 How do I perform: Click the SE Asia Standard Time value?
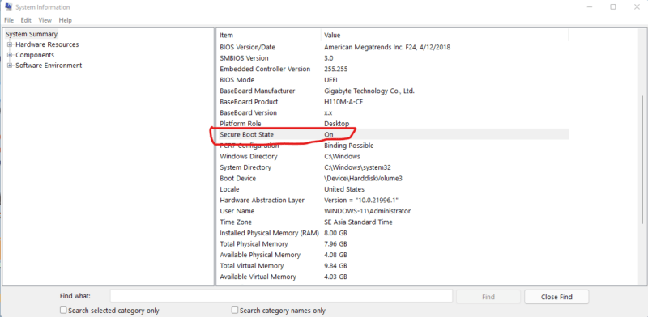point(358,222)
